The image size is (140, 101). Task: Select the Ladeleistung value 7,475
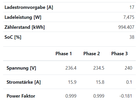coord(129,17)
